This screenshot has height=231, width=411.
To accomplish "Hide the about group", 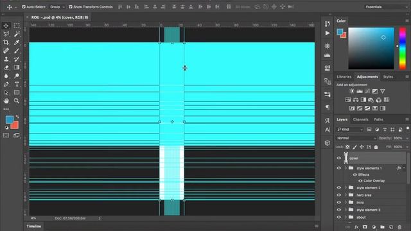I will [339, 217].
